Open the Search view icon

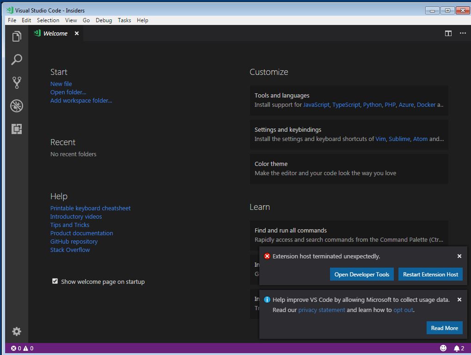pyautogui.click(x=17, y=60)
